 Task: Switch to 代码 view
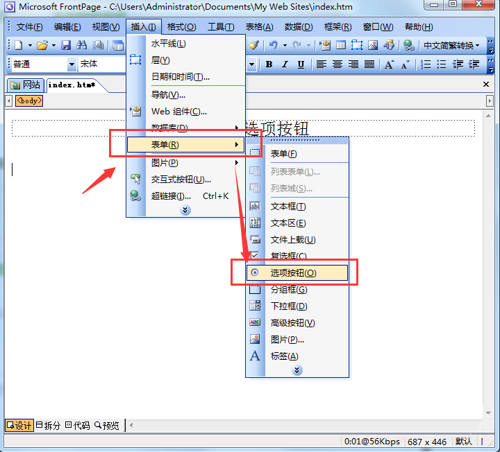(78, 425)
